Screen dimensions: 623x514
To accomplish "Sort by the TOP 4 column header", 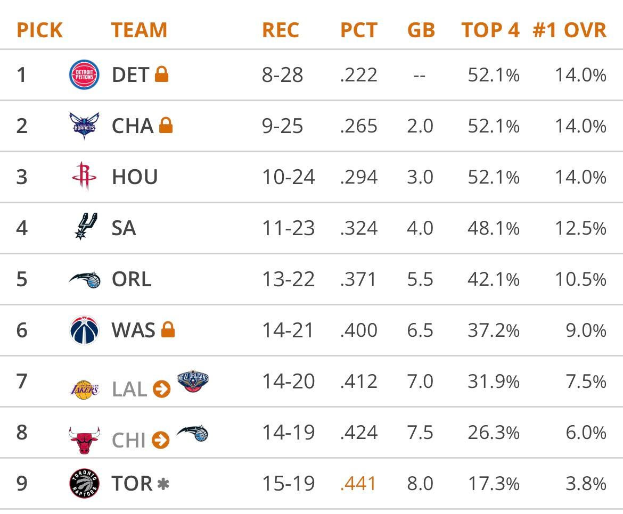I will click(490, 30).
